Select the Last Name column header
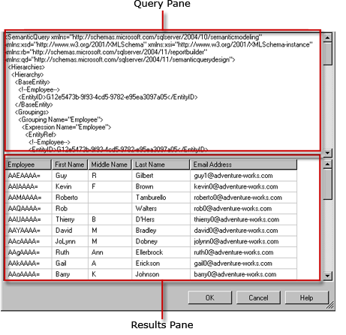 (x=161, y=164)
